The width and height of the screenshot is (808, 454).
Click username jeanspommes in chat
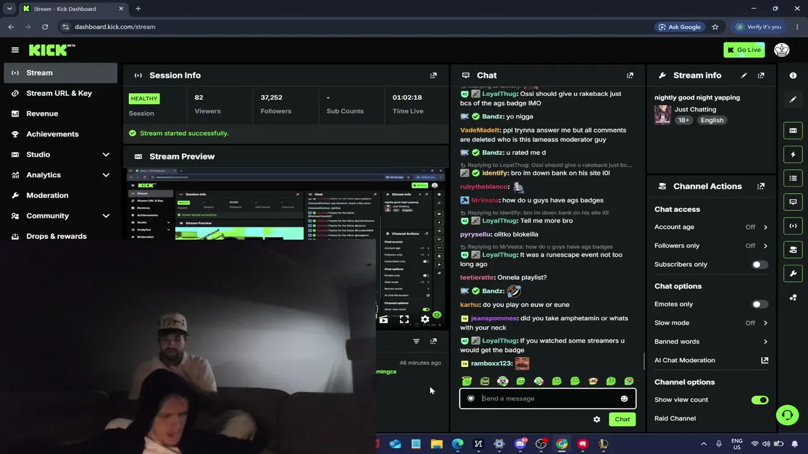[494, 318]
